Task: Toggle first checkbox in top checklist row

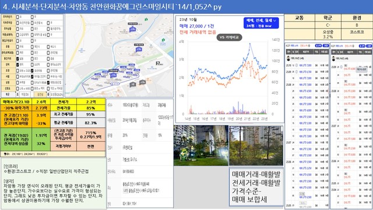Action: tap(17, 17)
